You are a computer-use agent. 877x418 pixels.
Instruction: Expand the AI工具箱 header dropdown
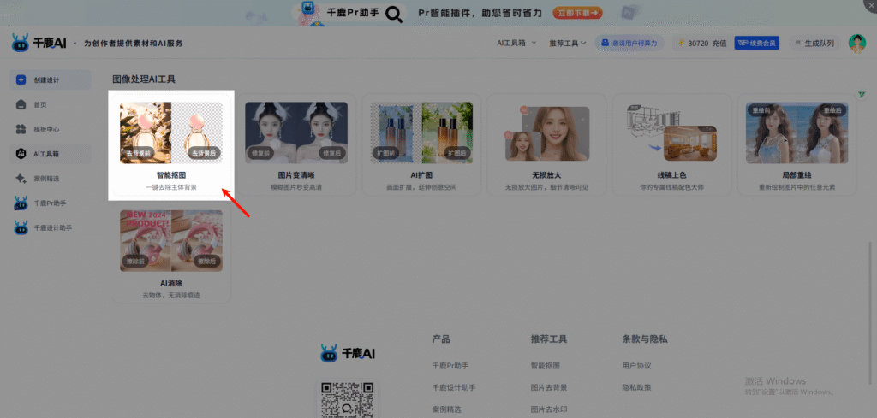coord(516,43)
